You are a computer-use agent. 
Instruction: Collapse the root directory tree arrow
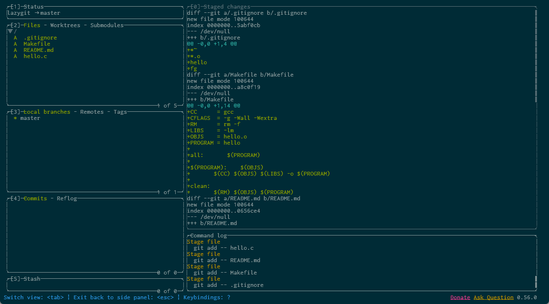pyautogui.click(x=10, y=31)
